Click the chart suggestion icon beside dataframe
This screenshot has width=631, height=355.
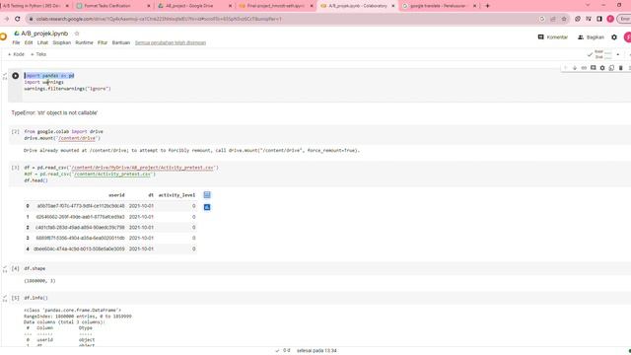(207, 207)
